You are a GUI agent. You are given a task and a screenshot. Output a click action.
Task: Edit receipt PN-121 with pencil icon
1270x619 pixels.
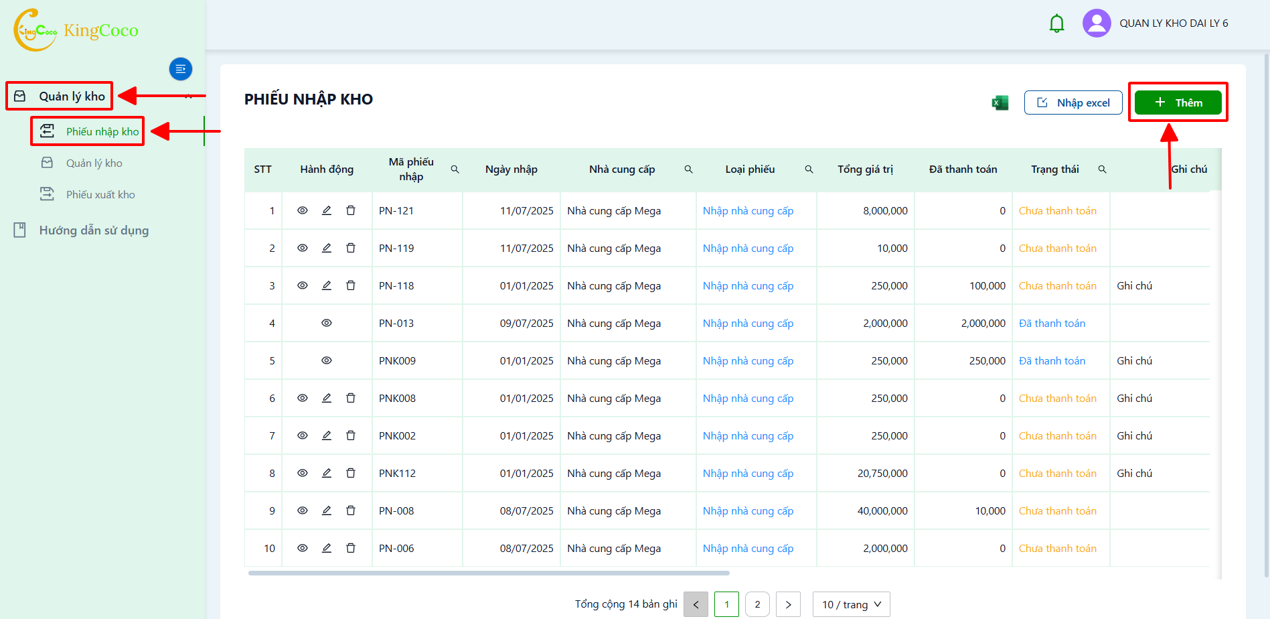[x=327, y=210]
